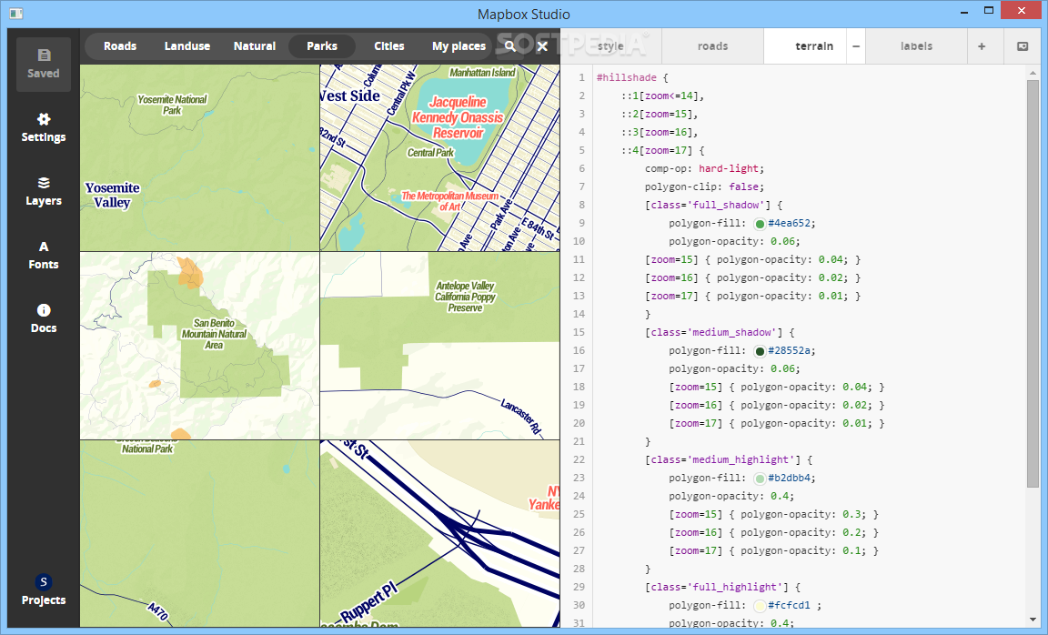Switch to the style stylesheet tab
1048x635 pixels.
[x=611, y=46]
